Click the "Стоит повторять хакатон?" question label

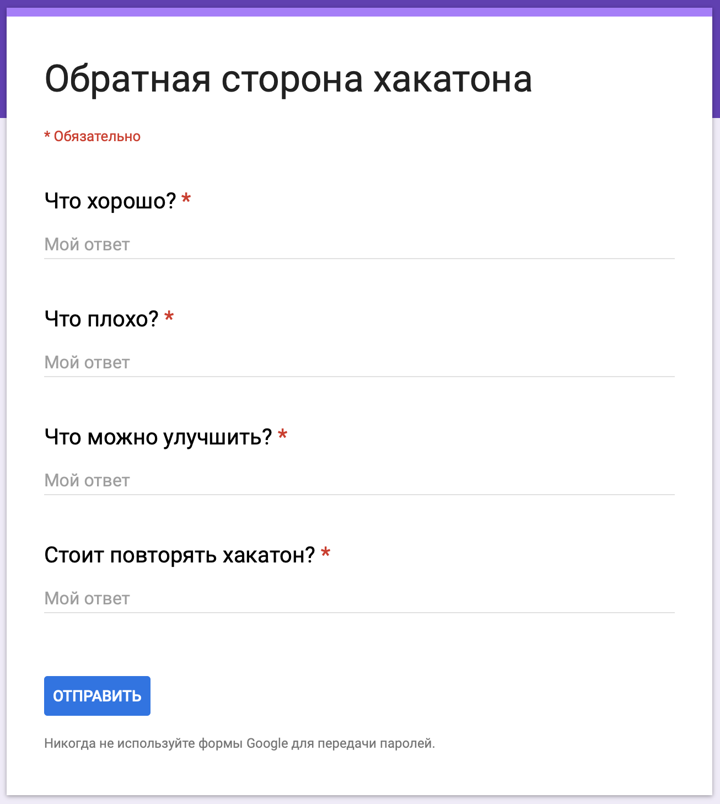click(x=180, y=555)
